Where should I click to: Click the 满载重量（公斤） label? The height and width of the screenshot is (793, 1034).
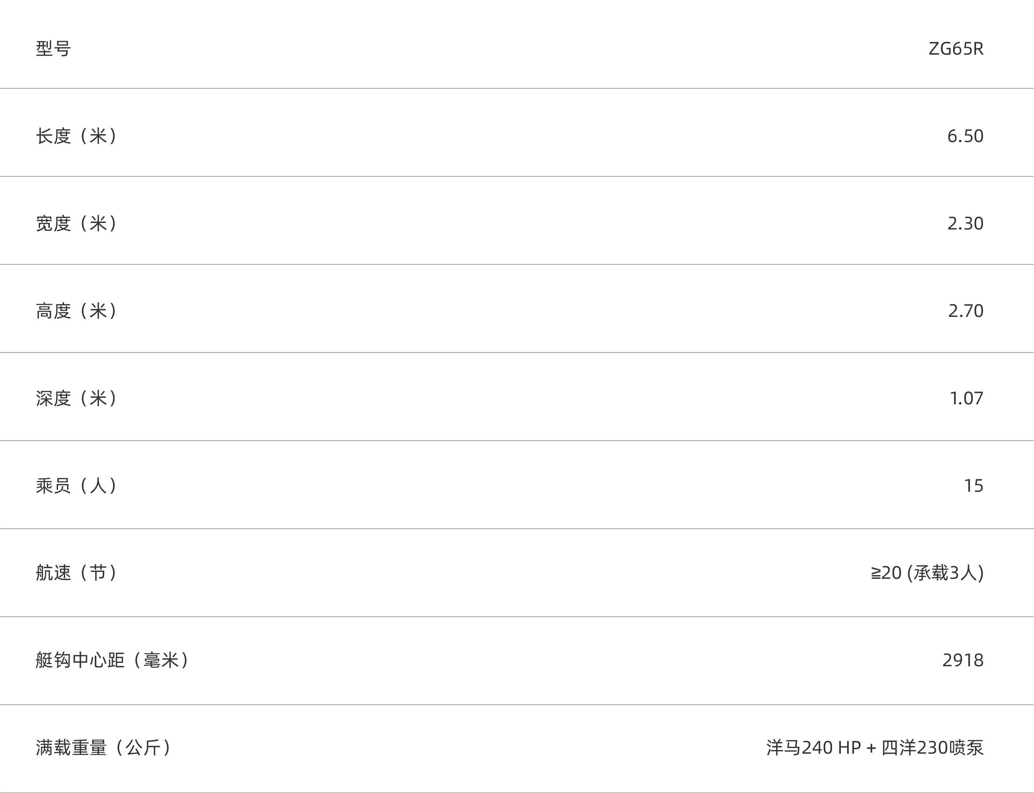coord(104,748)
